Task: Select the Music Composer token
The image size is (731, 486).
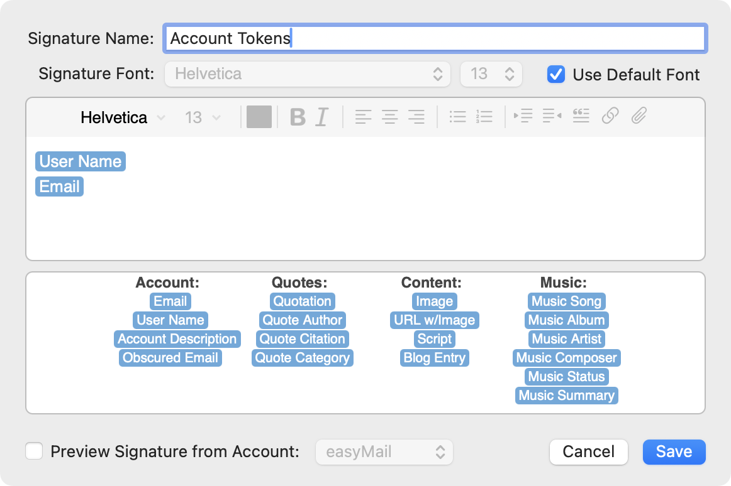Action: tap(566, 358)
